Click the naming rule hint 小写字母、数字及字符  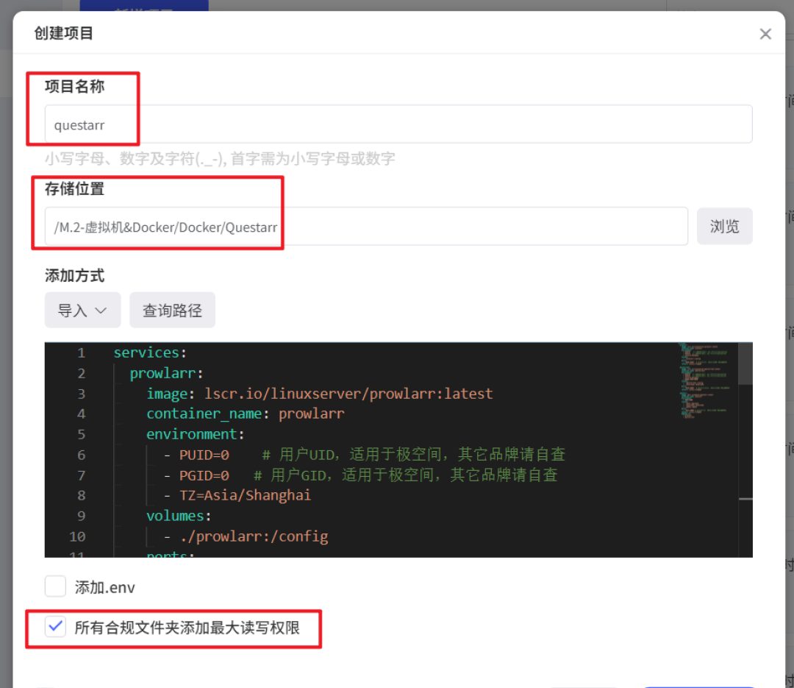220,159
